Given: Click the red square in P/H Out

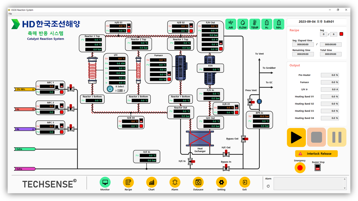Looking at the screenshot, I should click(x=221, y=49).
